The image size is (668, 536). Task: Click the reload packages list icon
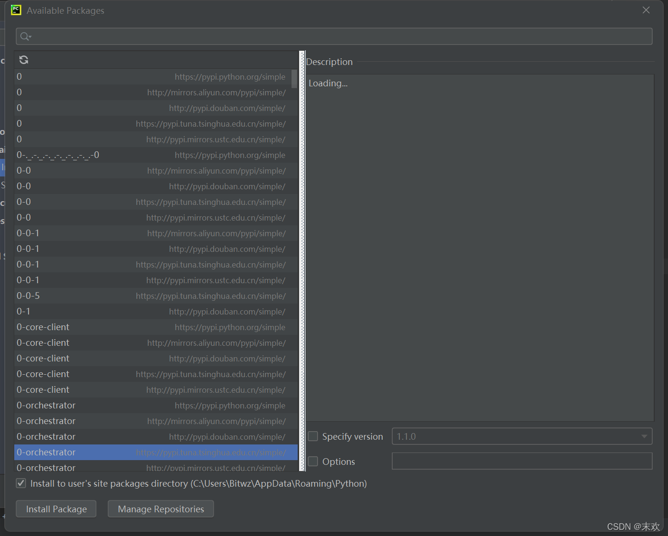coord(24,60)
